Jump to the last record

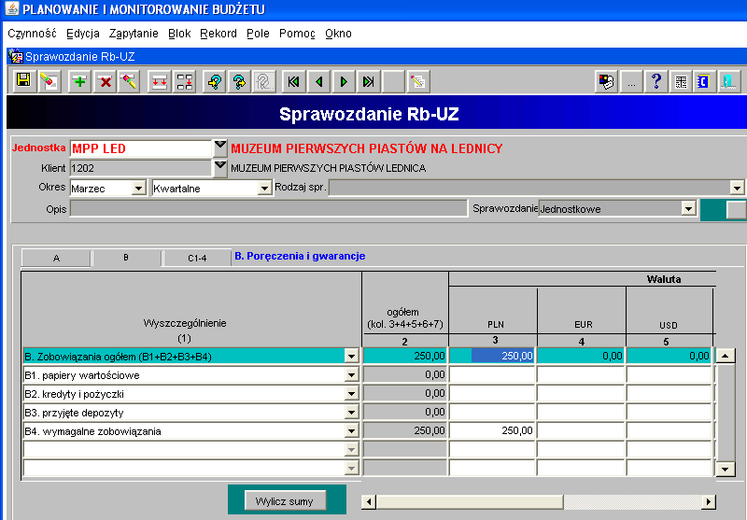[369, 81]
